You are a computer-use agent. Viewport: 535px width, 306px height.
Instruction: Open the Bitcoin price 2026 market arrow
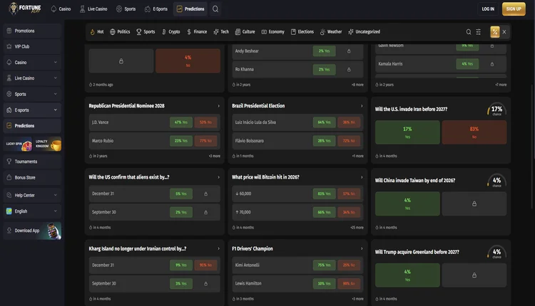(362, 177)
